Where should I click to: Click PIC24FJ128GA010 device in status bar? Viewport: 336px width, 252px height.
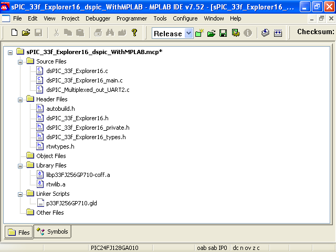(x=114, y=248)
